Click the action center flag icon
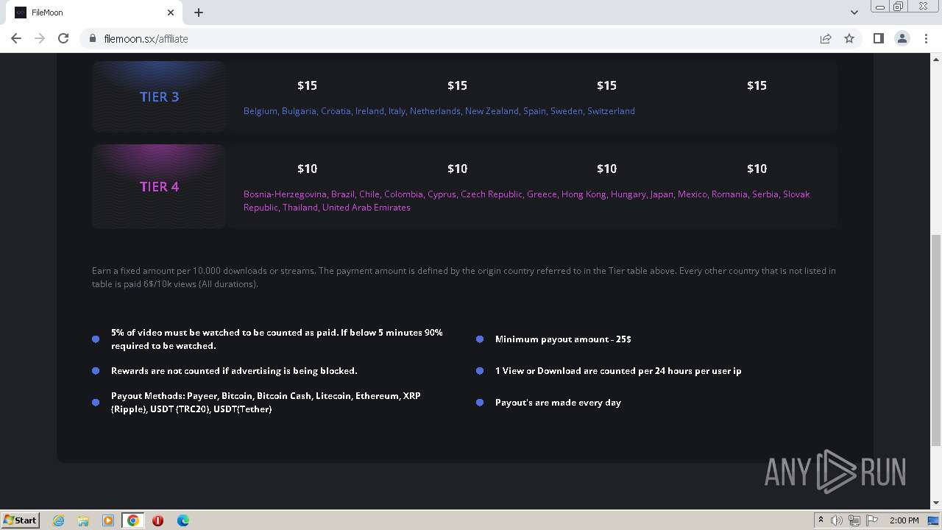This screenshot has width=942, height=530. tap(872, 520)
